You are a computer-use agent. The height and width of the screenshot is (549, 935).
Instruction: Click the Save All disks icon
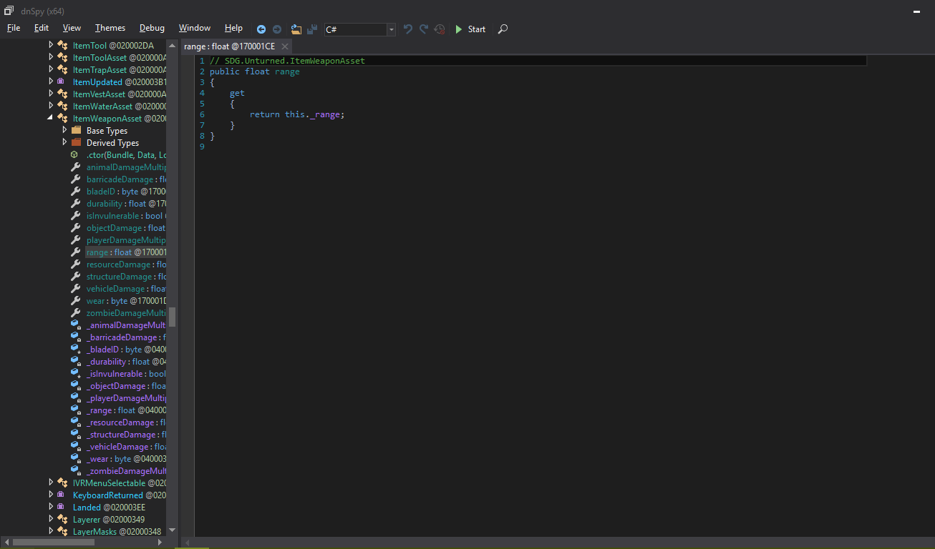[x=312, y=29]
